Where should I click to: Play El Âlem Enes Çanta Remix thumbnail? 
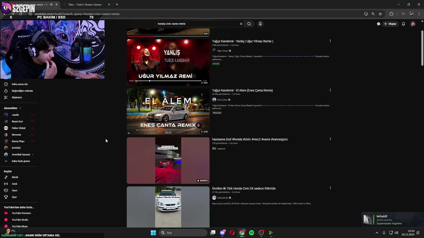[168, 111]
